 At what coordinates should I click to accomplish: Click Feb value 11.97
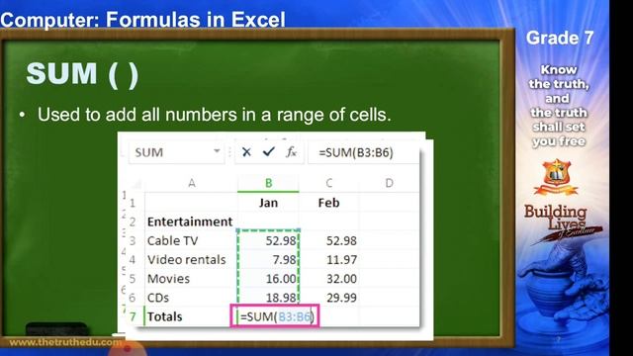click(329, 259)
